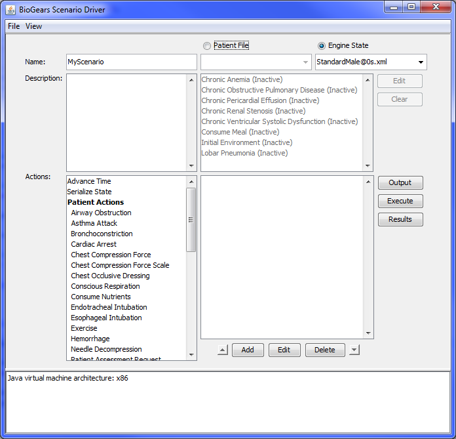
Task: Move selected action up with arrow button
Action: 223,350
